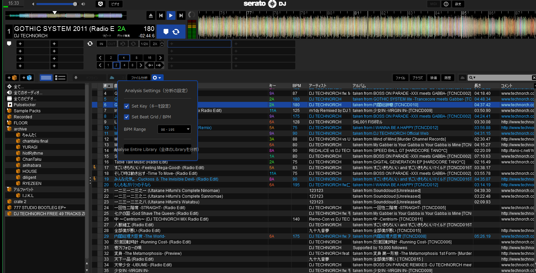The height and width of the screenshot is (273, 536).
Task: Toggle the Set Beat Grid / BPM checkbox
Action: tap(127, 117)
